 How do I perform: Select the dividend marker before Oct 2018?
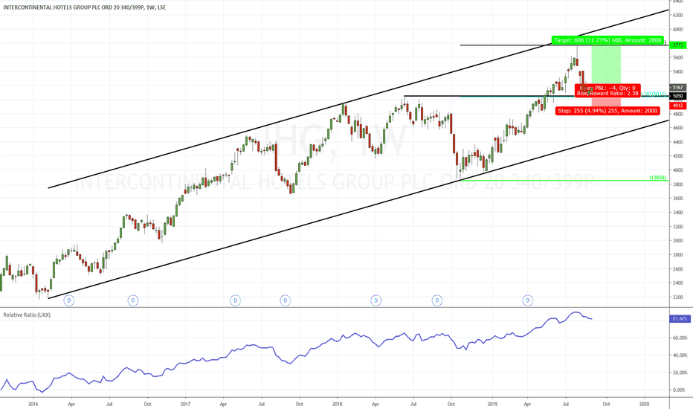(x=437, y=300)
